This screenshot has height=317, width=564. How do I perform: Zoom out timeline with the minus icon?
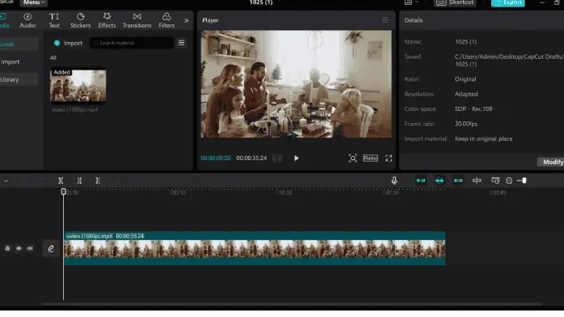click(509, 180)
